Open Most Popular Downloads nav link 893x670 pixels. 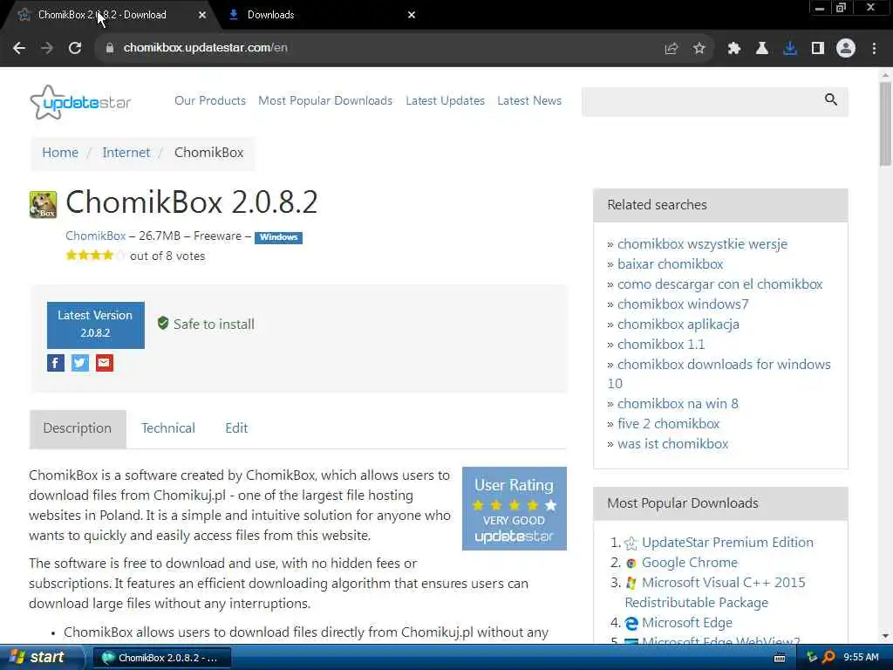[x=325, y=101]
